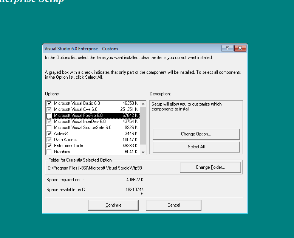Select the Microsoft Visual Basic 6.0 row label

coord(77,103)
